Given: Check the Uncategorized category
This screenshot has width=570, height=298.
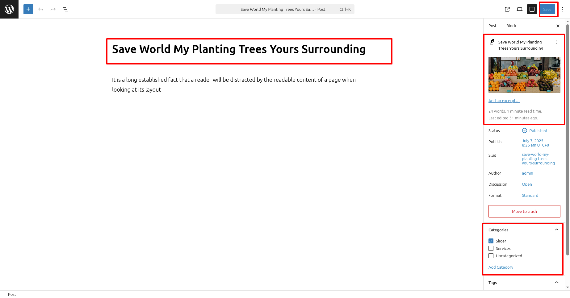Looking at the screenshot, I should [x=491, y=256].
